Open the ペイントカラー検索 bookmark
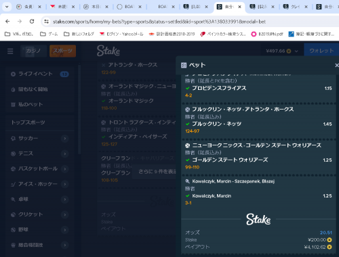The width and height of the screenshot is (339, 257). (x=223, y=34)
